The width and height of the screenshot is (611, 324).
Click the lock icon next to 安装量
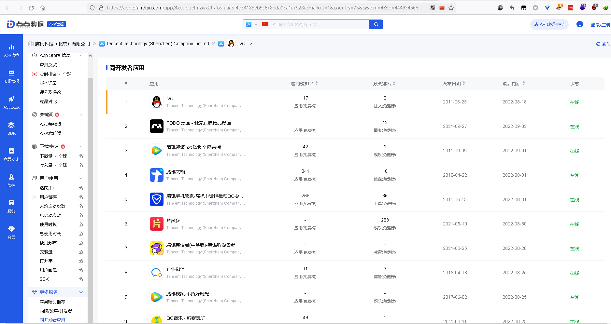pyautogui.click(x=81, y=252)
